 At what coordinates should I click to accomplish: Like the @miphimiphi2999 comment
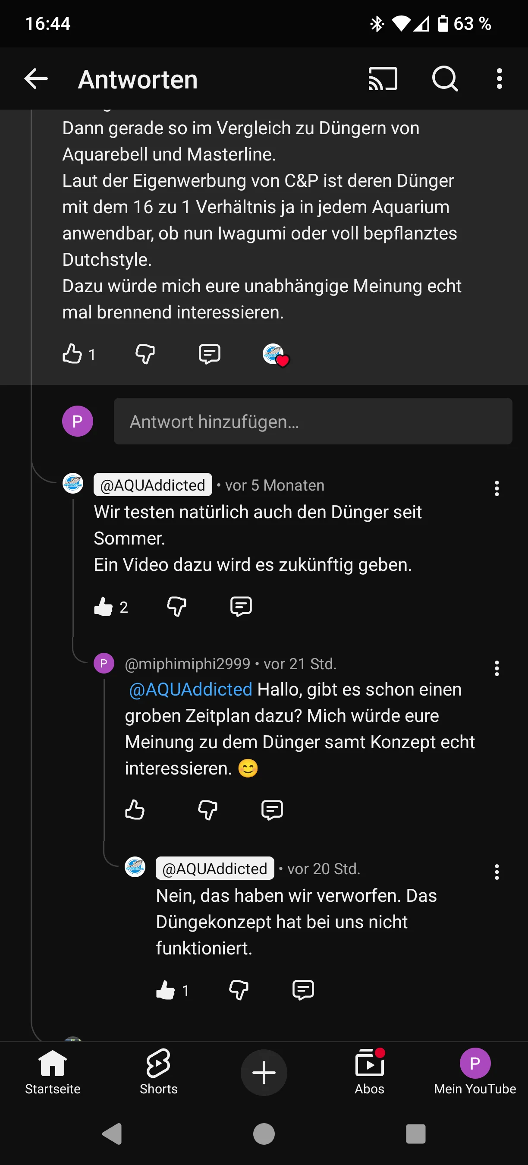pos(135,809)
